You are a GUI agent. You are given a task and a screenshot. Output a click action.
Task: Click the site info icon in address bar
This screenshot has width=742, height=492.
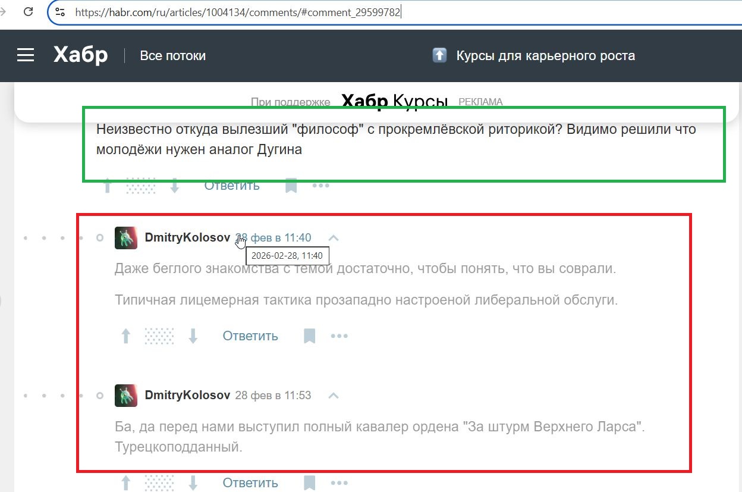60,12
